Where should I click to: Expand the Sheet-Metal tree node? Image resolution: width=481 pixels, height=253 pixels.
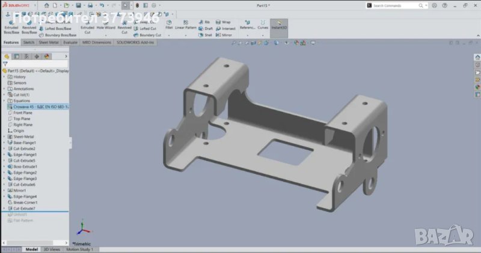[4, 137]
